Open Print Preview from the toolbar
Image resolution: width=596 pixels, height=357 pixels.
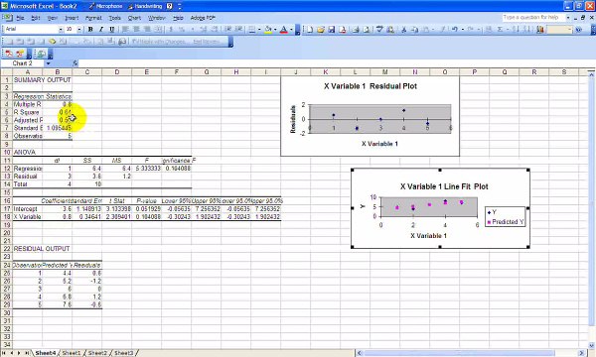[x=367, y=29]
